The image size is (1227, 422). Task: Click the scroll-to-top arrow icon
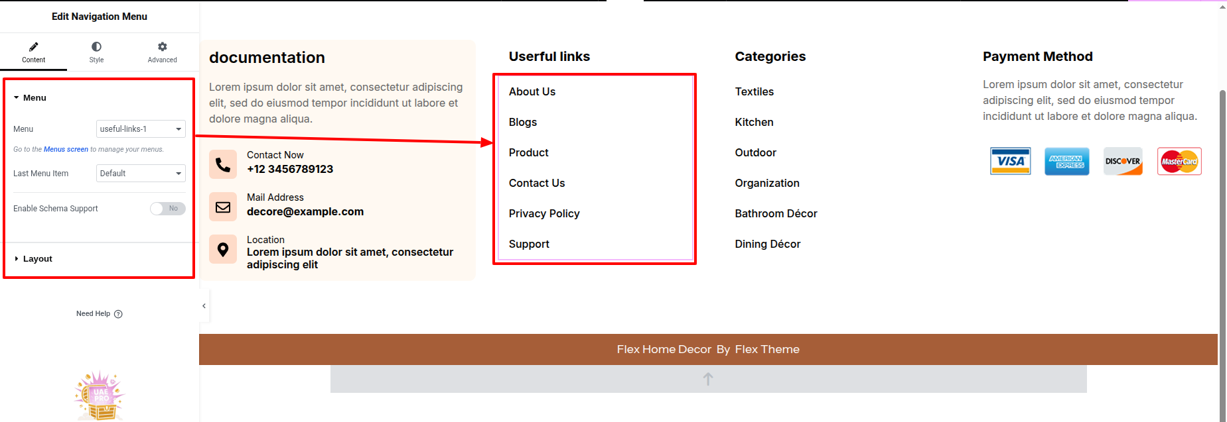708,379
